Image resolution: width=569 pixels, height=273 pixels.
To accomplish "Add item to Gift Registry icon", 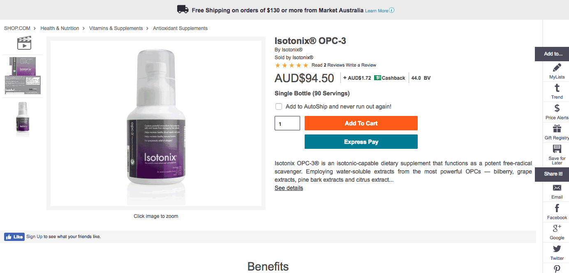I will tap(557, 129).
